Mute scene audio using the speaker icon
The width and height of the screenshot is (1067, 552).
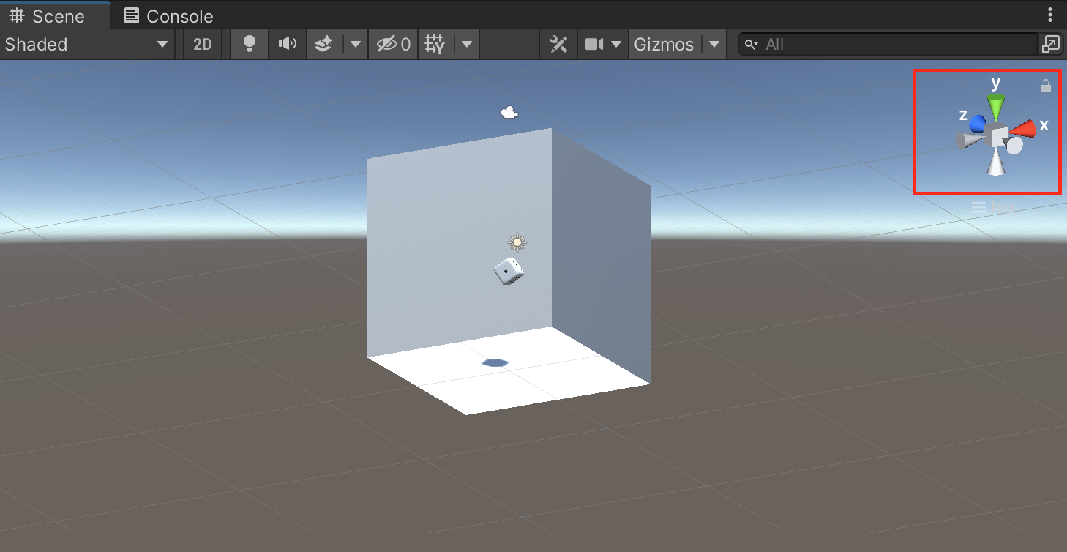[x=288, y=45]
